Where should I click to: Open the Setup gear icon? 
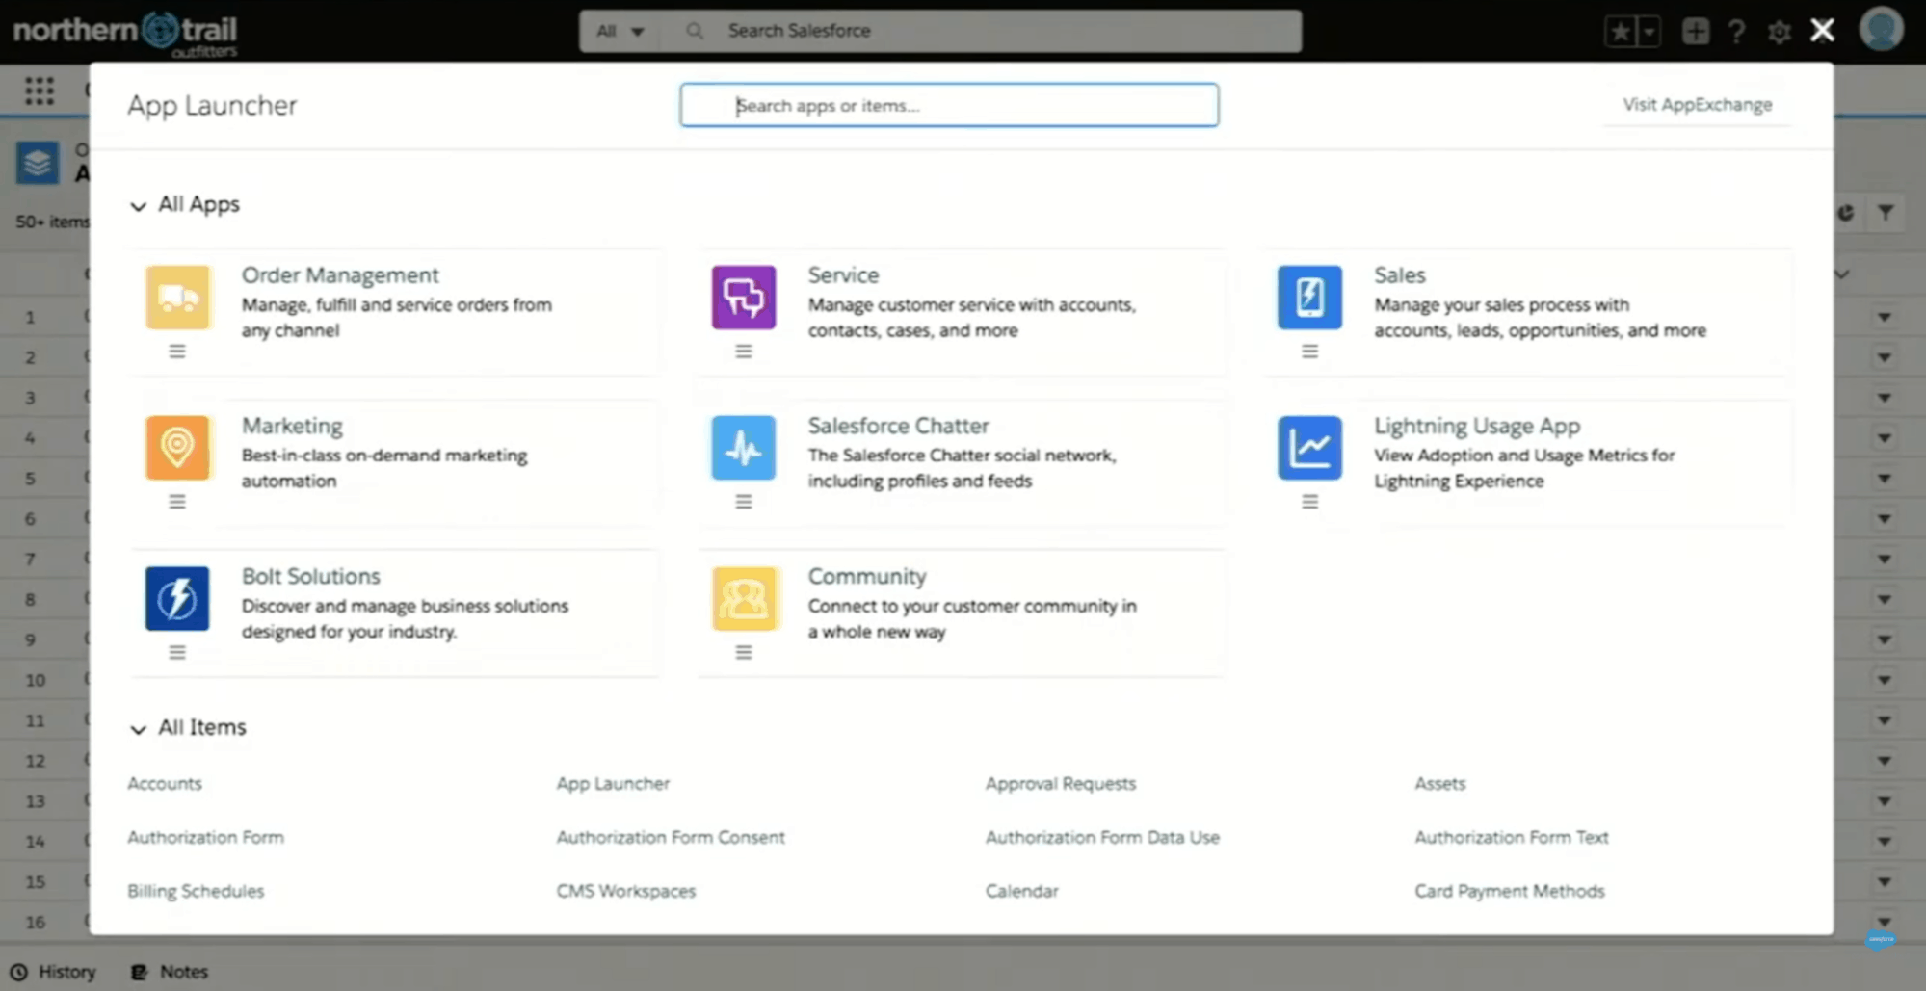[x=1779, y=32]
